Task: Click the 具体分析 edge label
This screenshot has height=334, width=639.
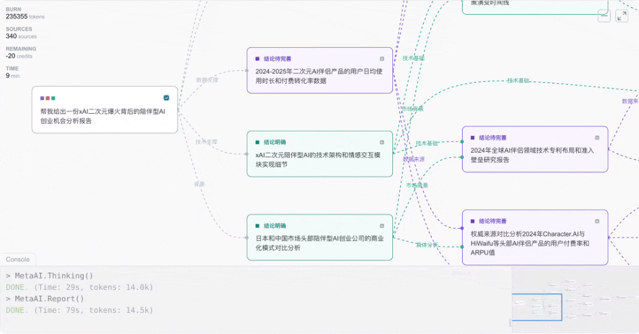Action: tap(427, 245)
